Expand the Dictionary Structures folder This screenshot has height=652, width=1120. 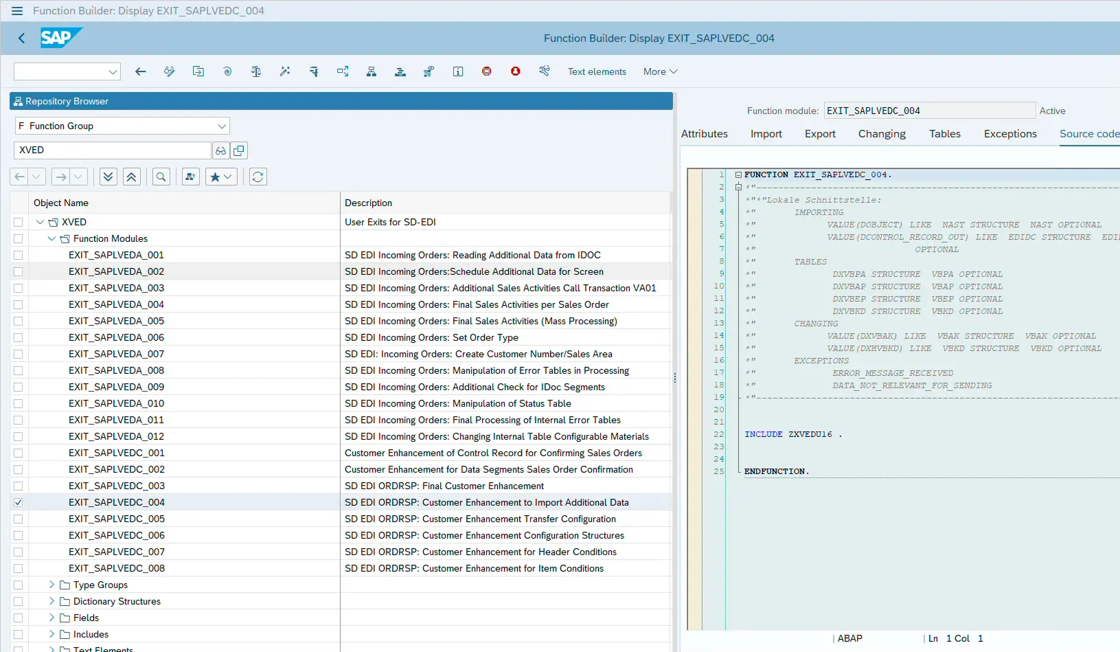pos(52,601)
